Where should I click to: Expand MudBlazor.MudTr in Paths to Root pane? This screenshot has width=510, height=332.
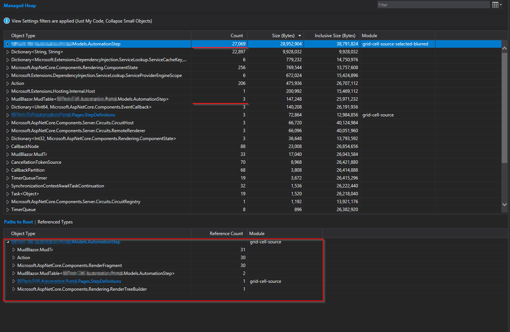(14, 250)
